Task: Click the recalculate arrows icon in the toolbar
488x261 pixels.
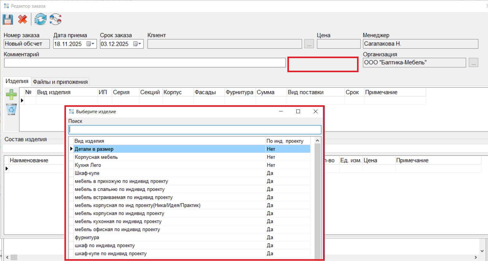Action: [x=56, y=20]
